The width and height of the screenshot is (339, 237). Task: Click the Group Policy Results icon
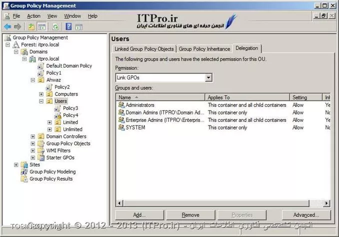24,179
